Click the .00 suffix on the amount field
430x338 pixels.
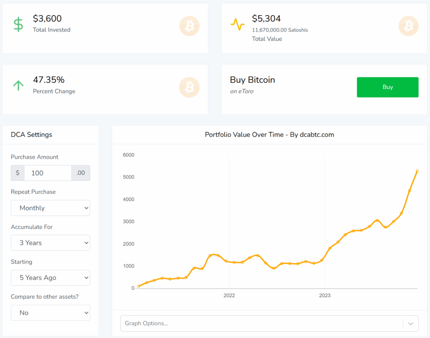coord(81,173)
